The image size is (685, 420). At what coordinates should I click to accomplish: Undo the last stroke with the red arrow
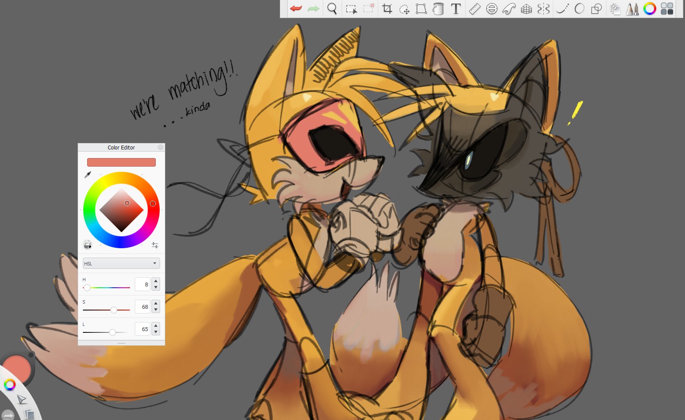coord(296,9)
